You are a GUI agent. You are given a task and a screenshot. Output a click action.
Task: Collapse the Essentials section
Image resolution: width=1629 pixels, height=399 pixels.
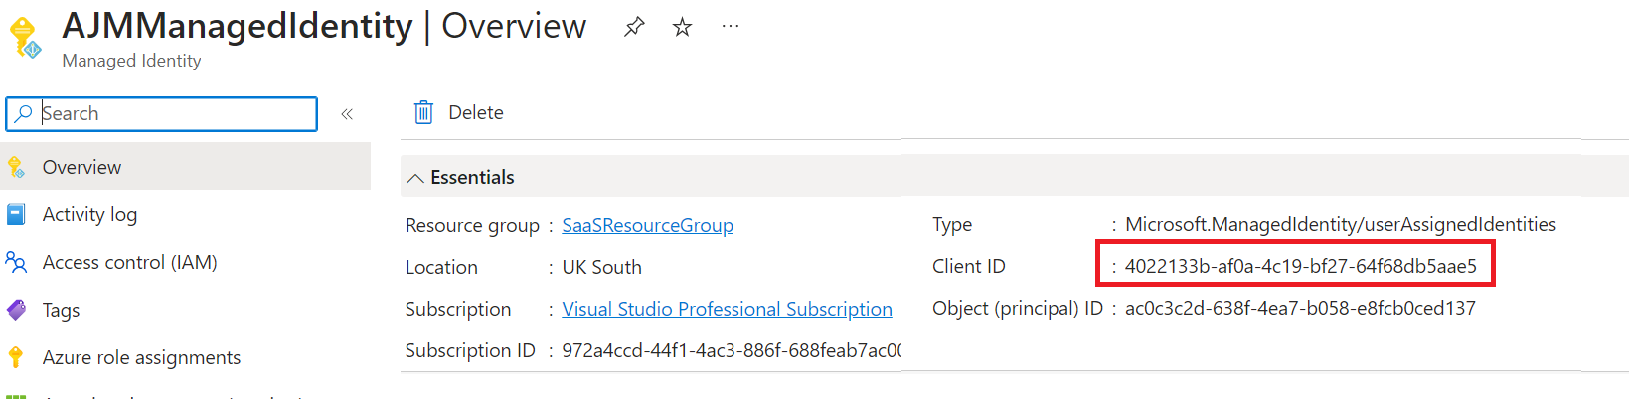[x=415, y=178]
